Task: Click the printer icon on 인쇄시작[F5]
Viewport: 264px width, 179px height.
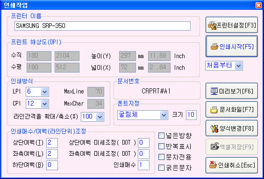Action: pyautogui.click(x=214, y=46)
